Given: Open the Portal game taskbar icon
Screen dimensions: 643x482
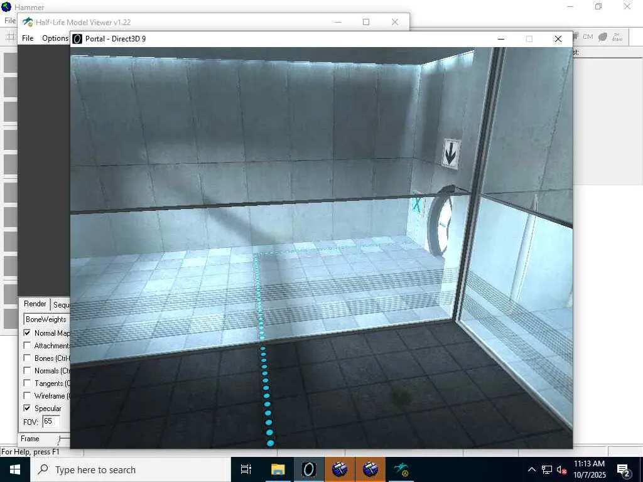Looking at the screenshot, I should (309, 469).
